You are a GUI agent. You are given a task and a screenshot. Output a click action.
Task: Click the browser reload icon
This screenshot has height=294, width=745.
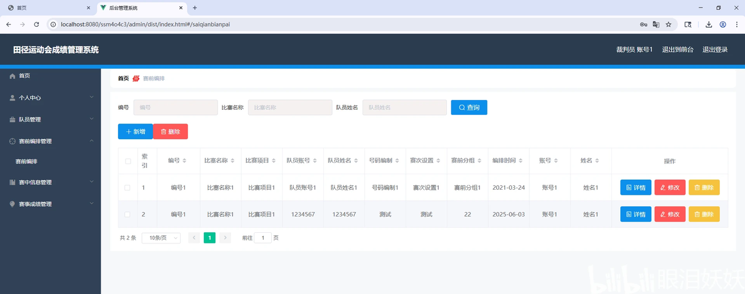click(37, 24)
